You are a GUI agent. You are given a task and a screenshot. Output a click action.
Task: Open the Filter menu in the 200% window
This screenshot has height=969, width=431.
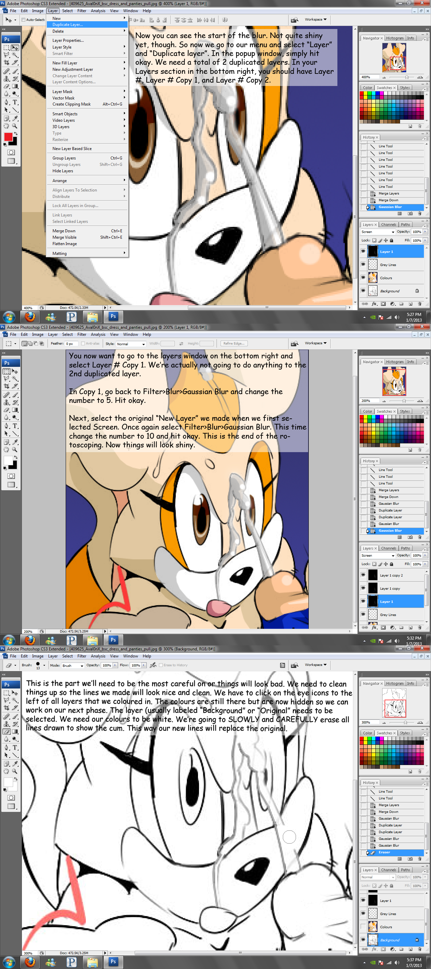point(81,334)
